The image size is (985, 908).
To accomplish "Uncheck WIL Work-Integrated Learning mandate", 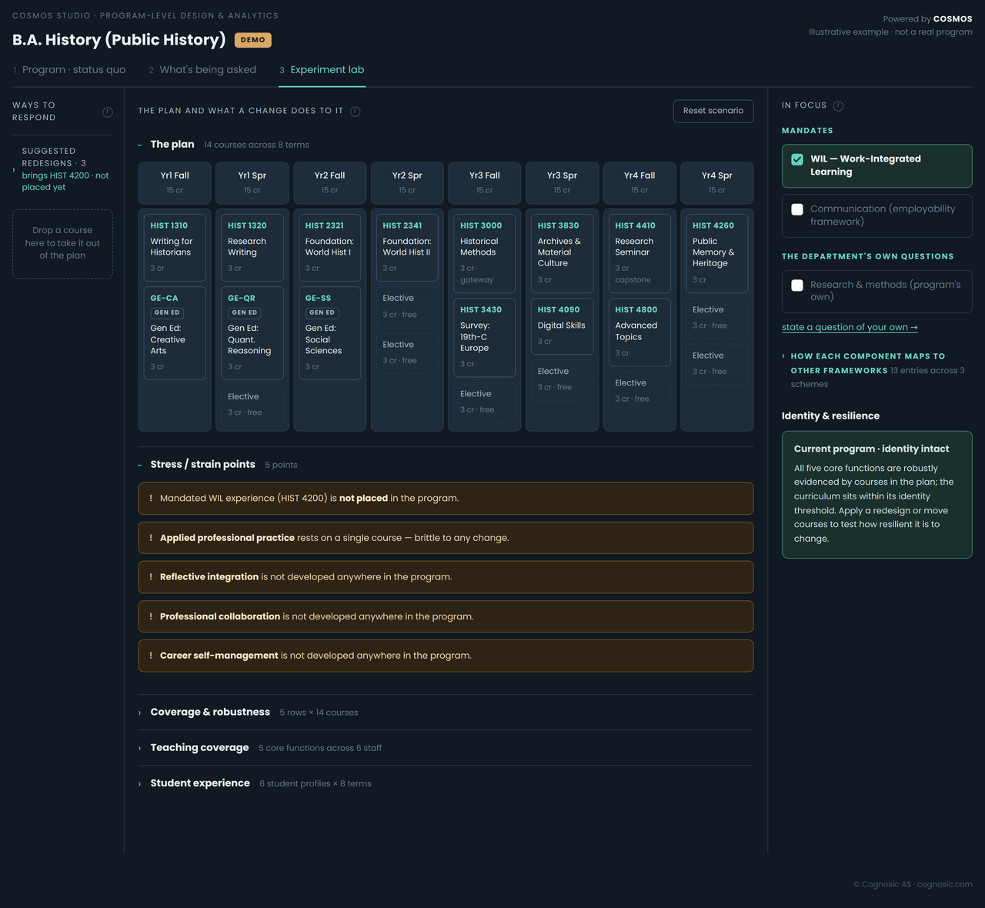I will pos(797,159).
